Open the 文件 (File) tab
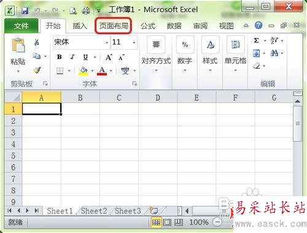The height and width of the screenshot is (233, 307). pyautogui.click(x=21, y=26)
